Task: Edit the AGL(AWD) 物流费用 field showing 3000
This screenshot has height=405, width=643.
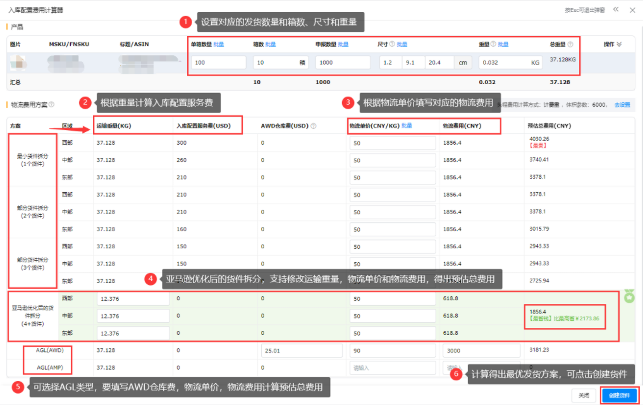Action: [481, 351]
